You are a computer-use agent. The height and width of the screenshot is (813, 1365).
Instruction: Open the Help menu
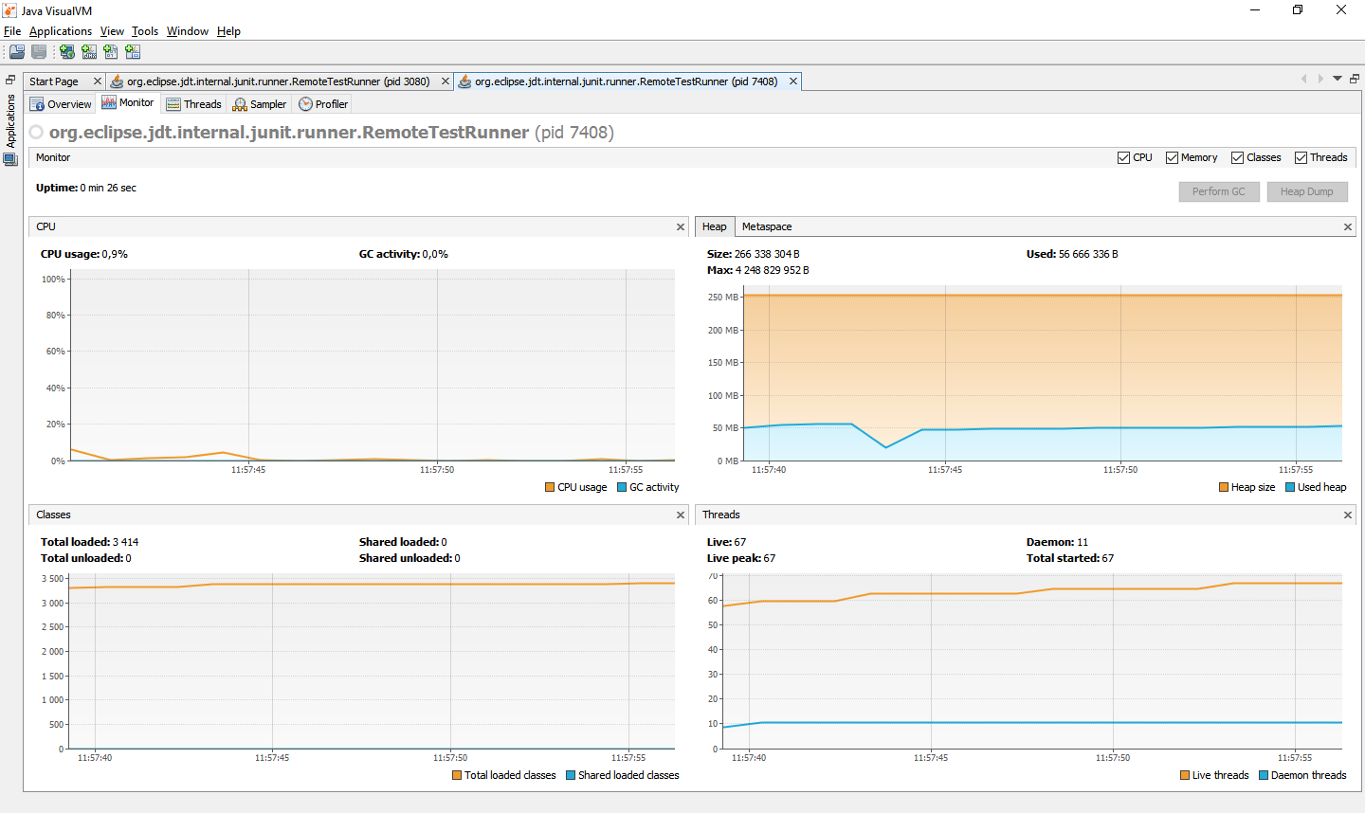click(x=228, y=31)
